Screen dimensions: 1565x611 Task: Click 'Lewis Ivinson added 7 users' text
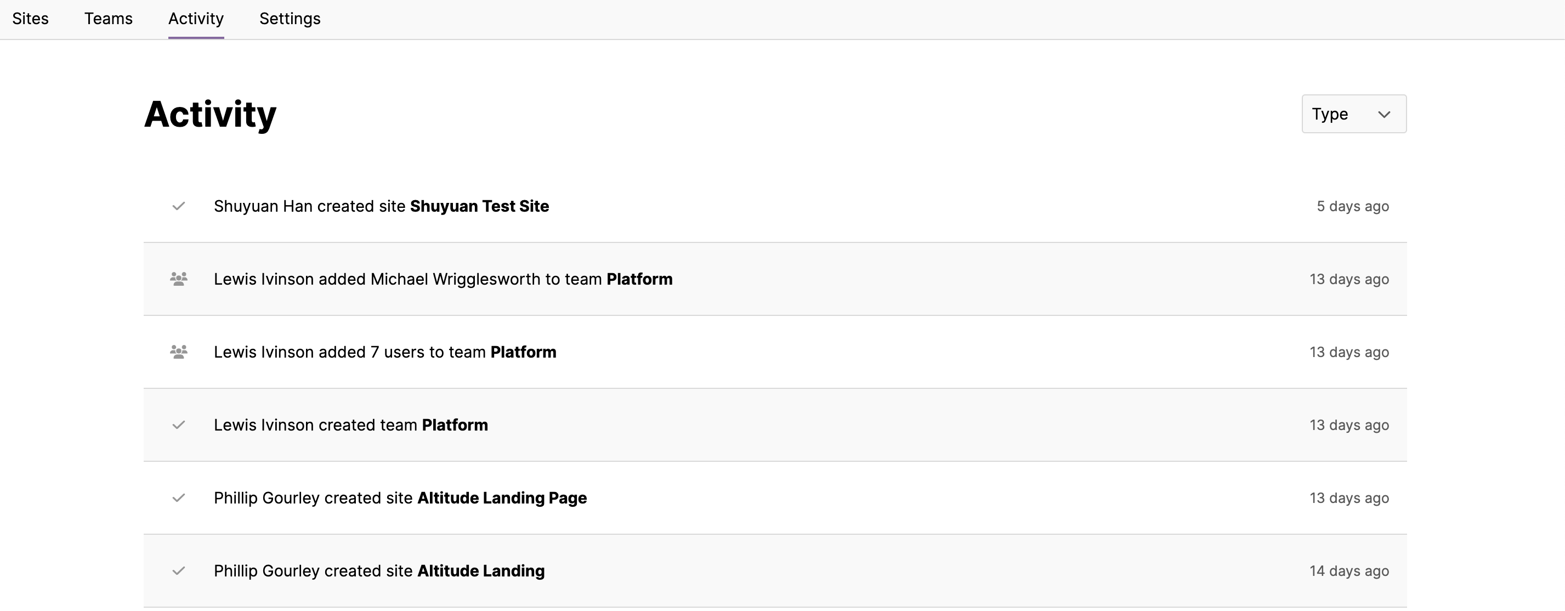tap(320, 352)
